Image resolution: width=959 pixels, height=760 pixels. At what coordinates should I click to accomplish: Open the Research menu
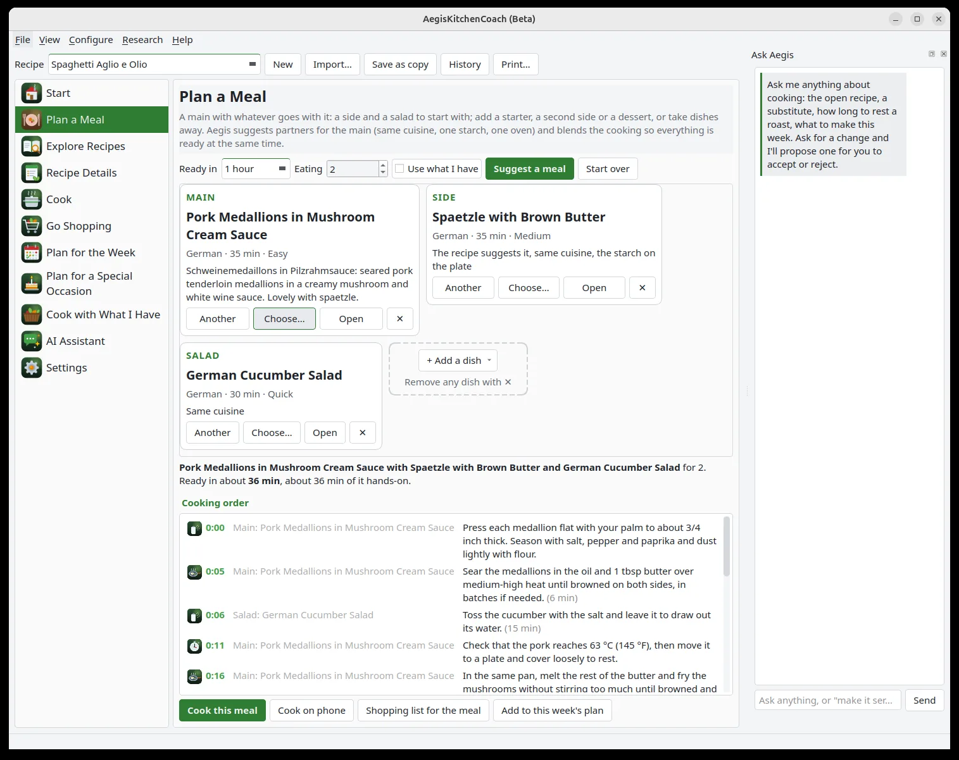[x=142, y=40]
